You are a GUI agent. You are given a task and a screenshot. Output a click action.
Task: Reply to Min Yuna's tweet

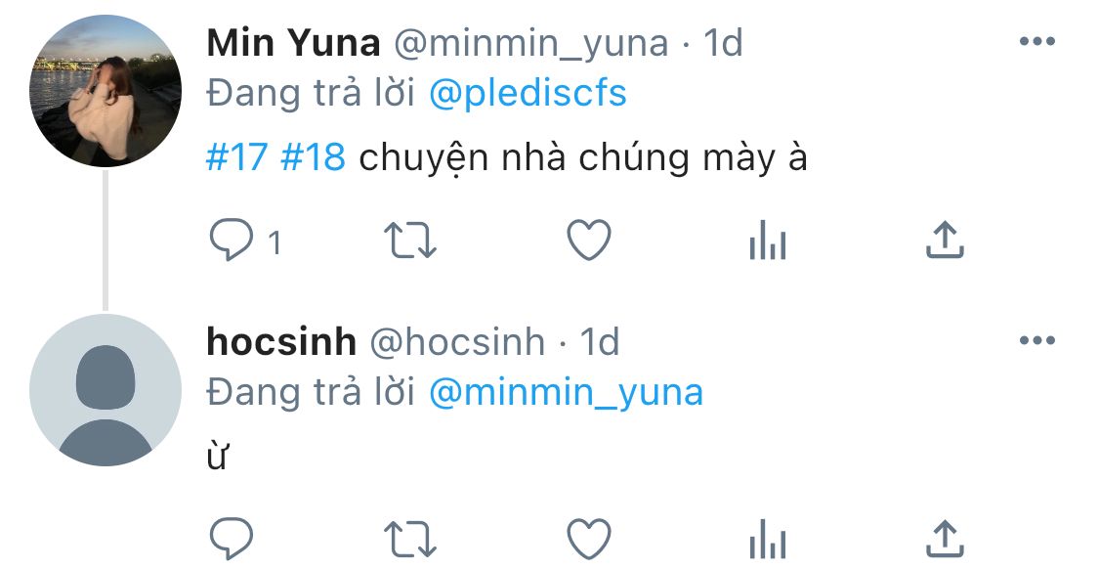click(x=232, y=241)
